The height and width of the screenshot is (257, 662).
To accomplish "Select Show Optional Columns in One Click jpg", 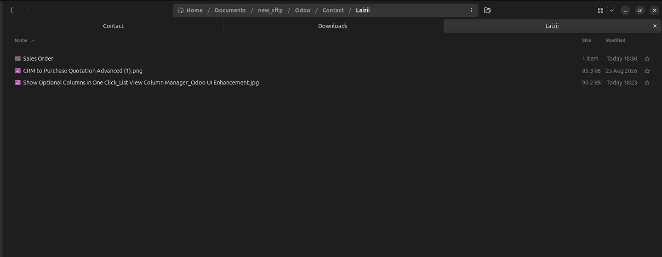I will coord(141,83).
